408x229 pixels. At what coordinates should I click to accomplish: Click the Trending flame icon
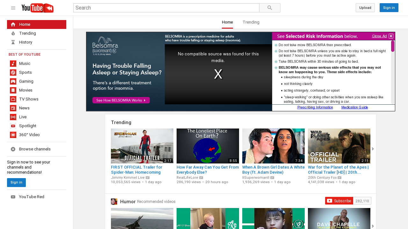click(x=13, y=33)
